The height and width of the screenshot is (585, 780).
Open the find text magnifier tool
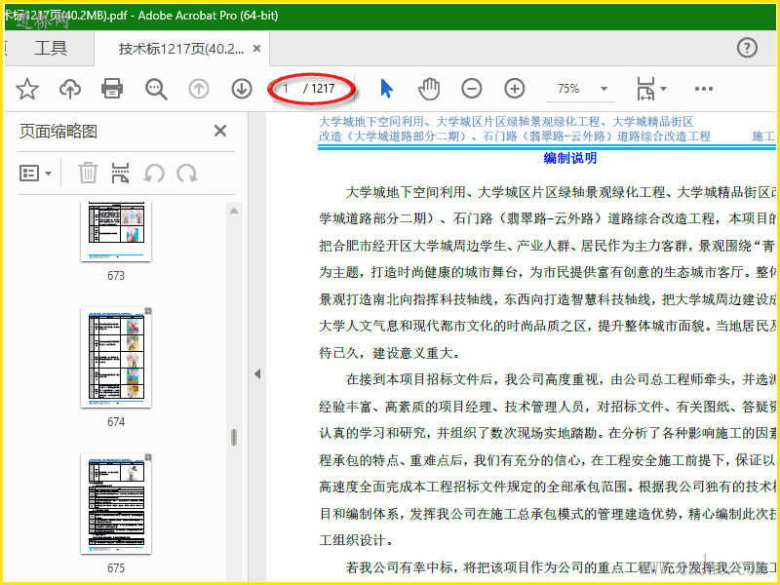tap(156, 89)
